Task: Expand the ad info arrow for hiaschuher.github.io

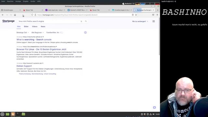Action: coord(43,37)
